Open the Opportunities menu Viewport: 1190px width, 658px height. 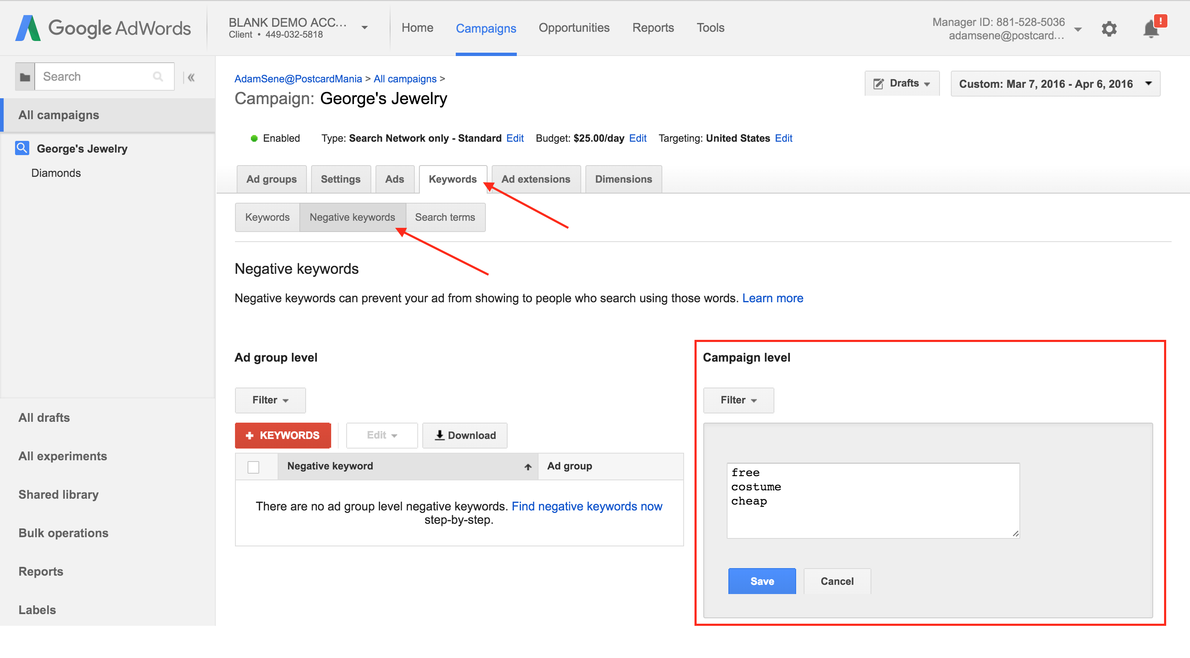pyautogui.click(x=574, y=28)
